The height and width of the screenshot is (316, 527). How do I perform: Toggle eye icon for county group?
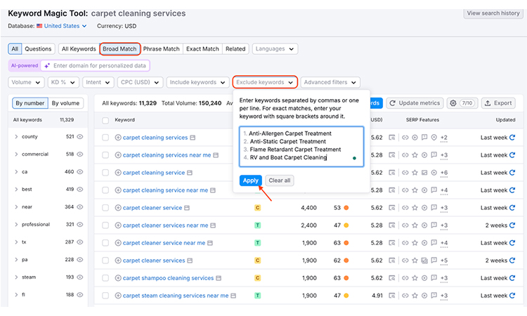[79, 137]
